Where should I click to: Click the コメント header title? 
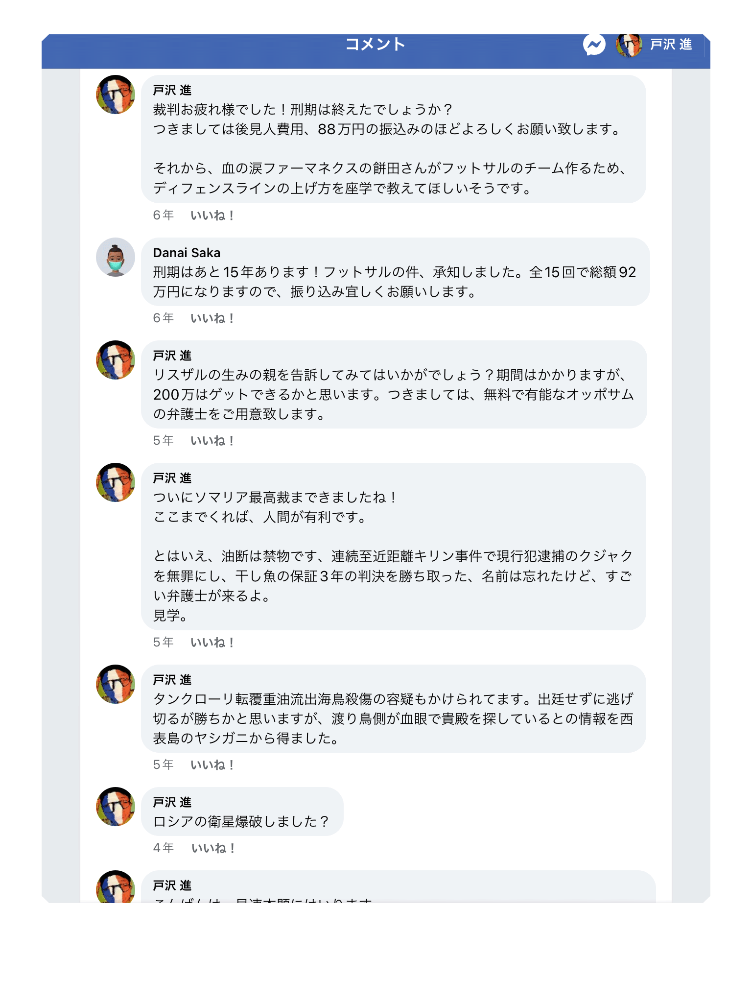point(376,45)
